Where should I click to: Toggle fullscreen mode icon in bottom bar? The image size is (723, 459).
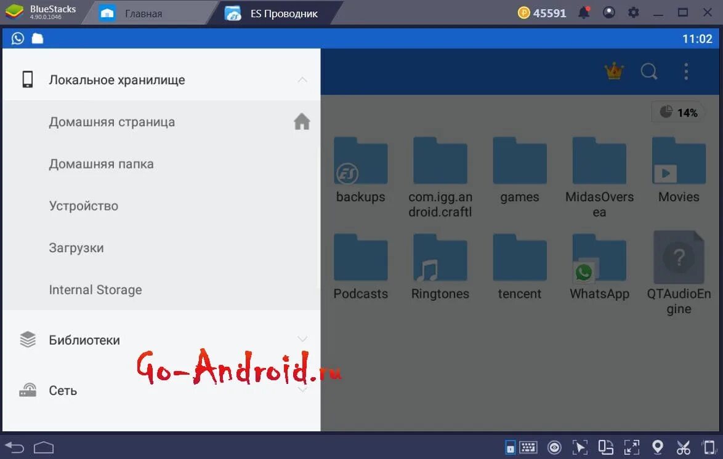click(632, 447)
